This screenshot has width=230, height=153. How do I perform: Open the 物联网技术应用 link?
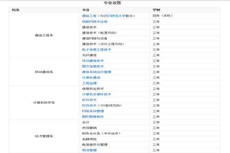coord(94,22)
